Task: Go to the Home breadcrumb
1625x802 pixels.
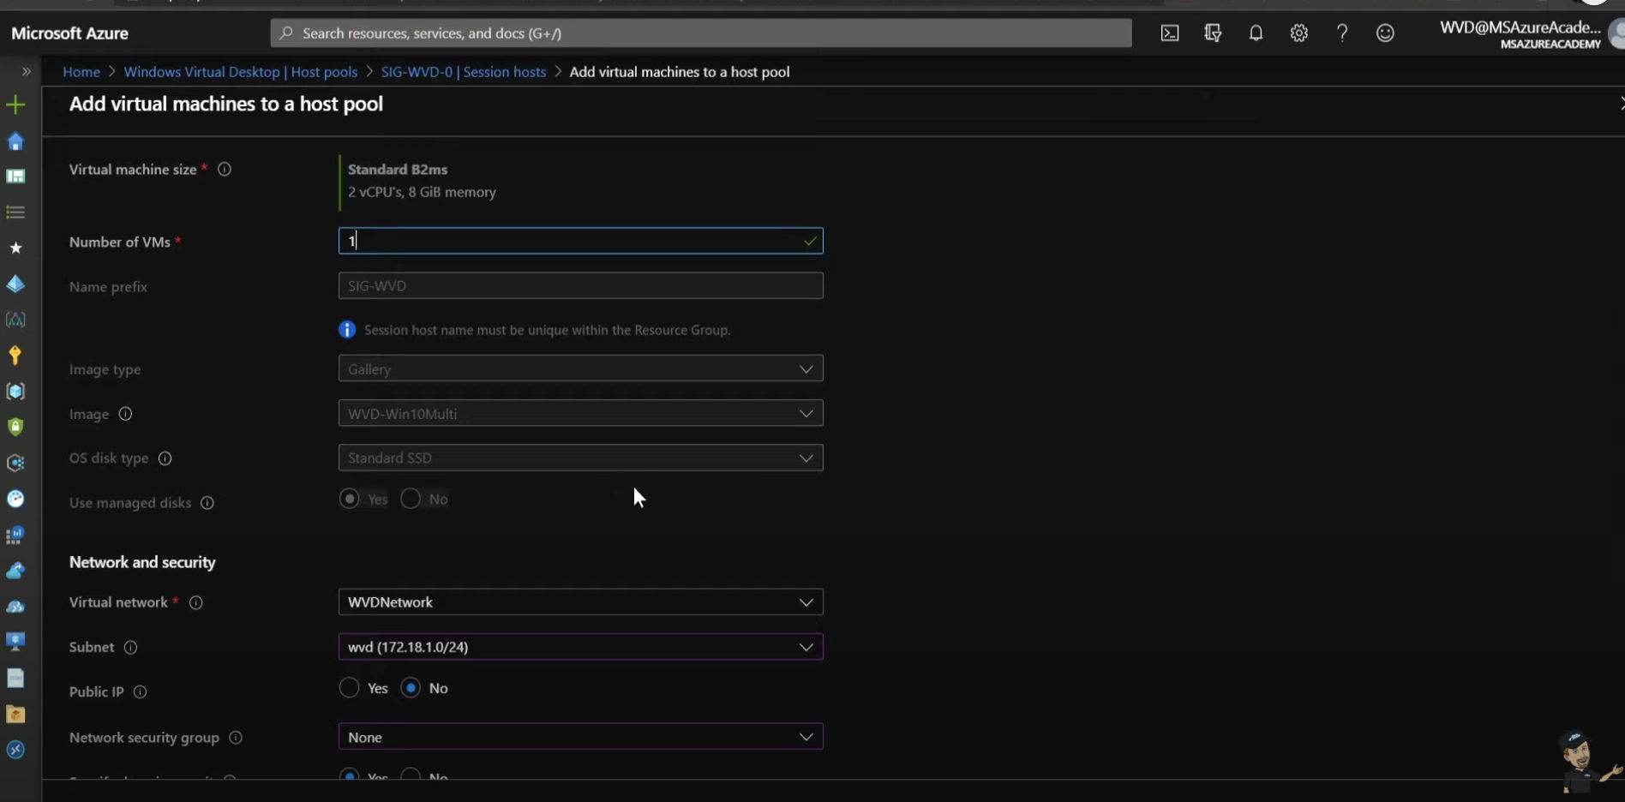Action: pyautogui.click(x=81, y=72)
